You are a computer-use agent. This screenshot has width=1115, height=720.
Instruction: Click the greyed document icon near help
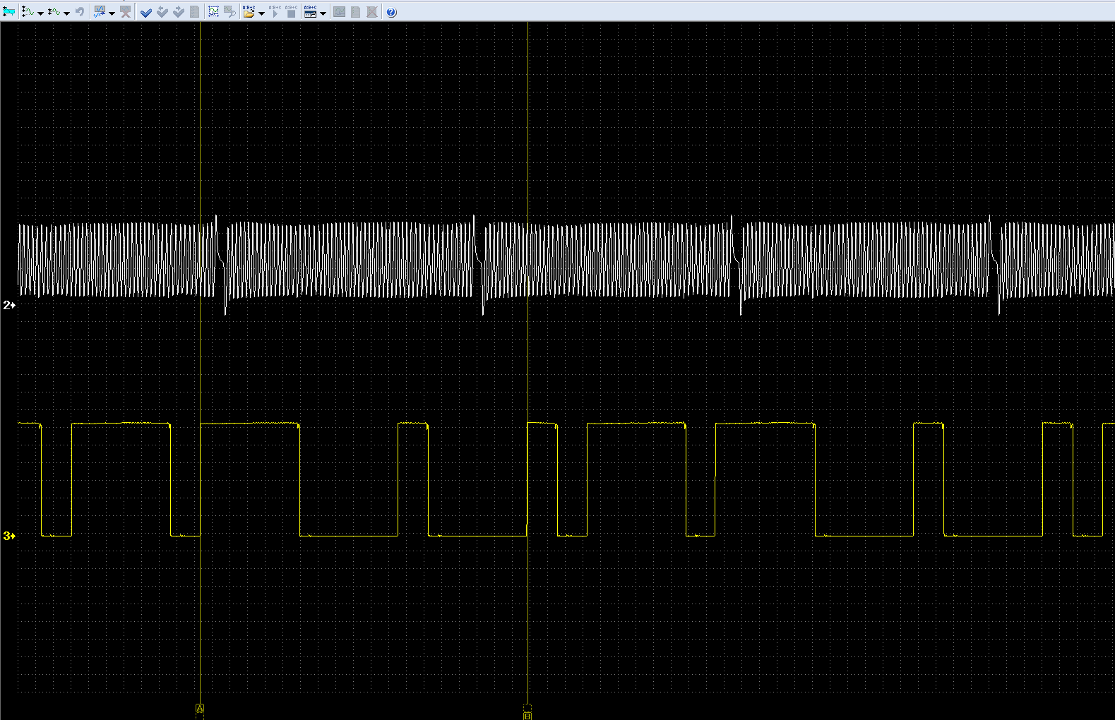pyautogui.click(x=356, y=12)
